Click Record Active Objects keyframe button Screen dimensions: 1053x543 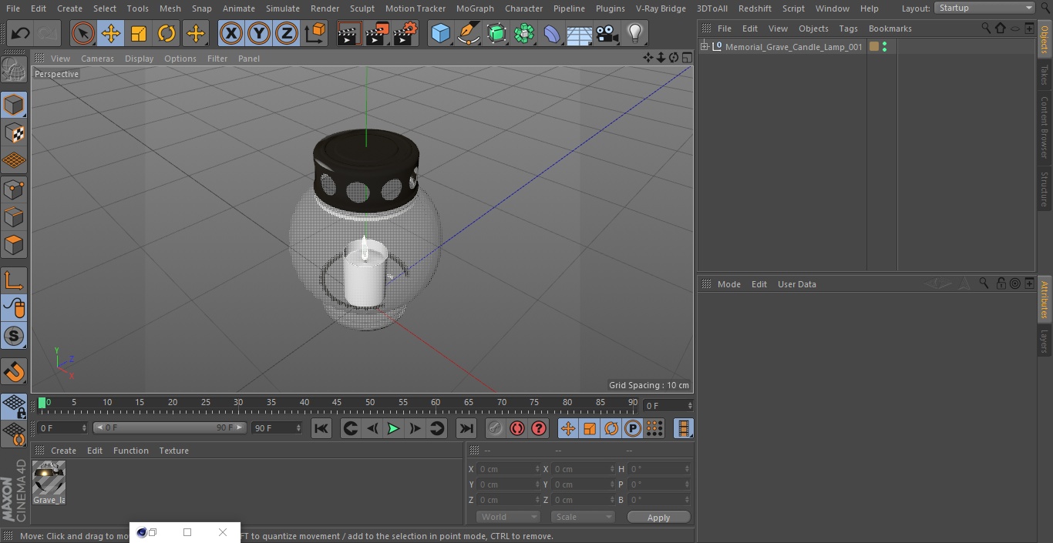pos(496,428)
